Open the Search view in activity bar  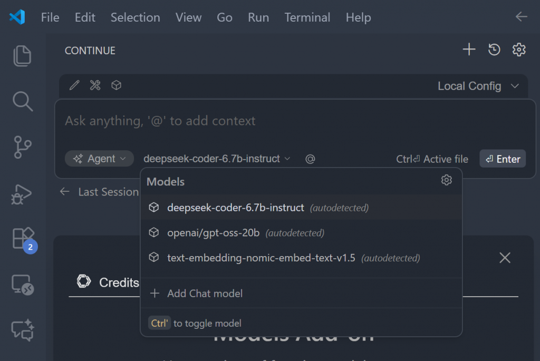(x=22, y=101)
